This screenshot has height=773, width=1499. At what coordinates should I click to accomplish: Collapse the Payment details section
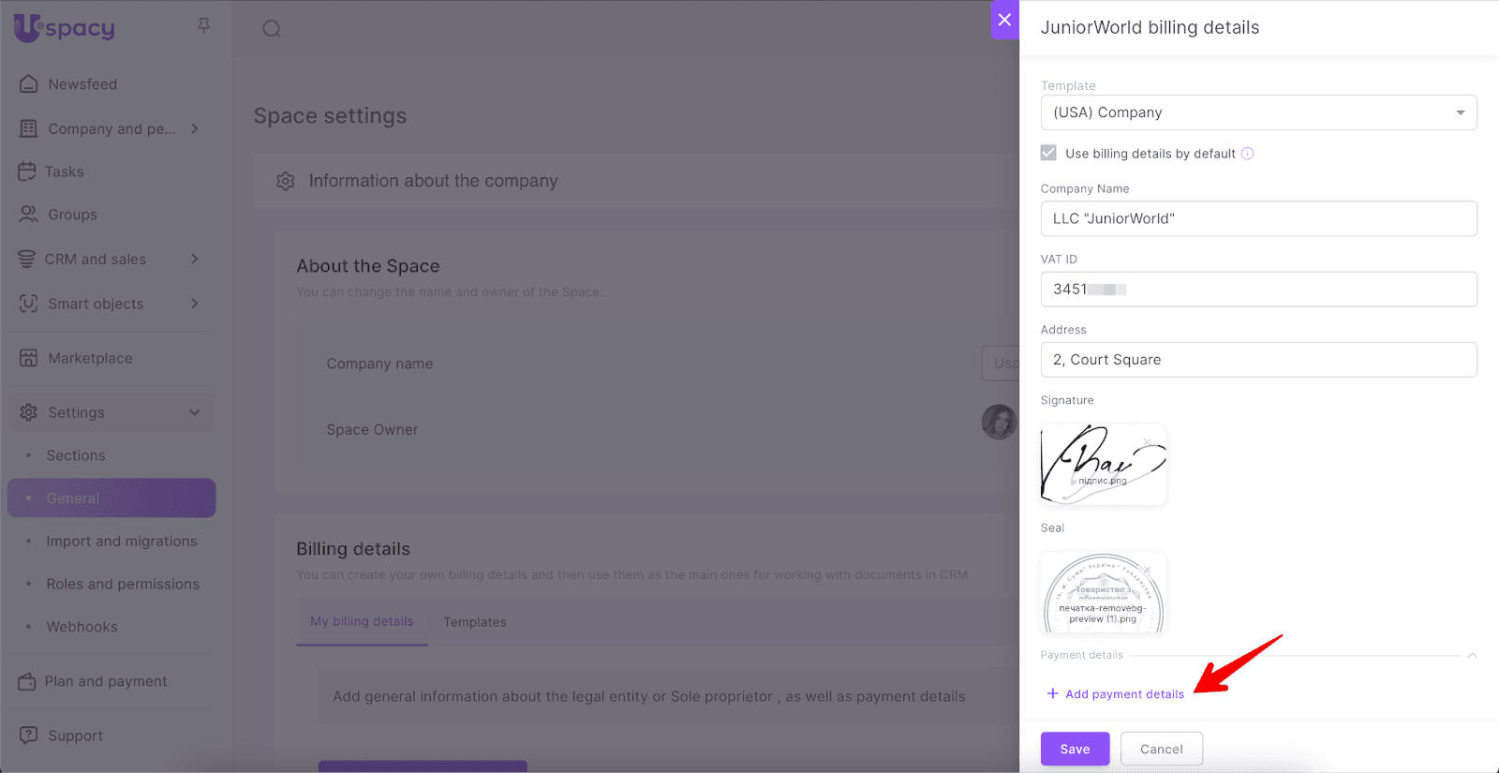(1472, 655)
